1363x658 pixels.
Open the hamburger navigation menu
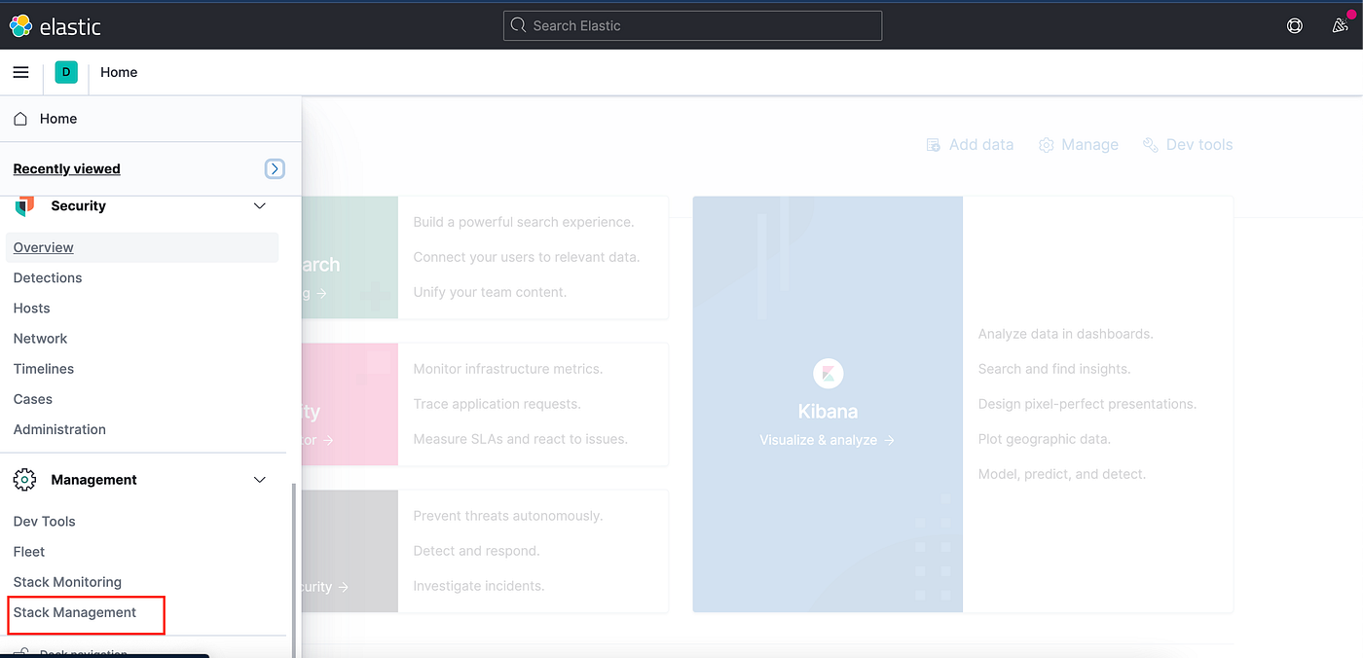pyautogui.click(x=20, y=72)
